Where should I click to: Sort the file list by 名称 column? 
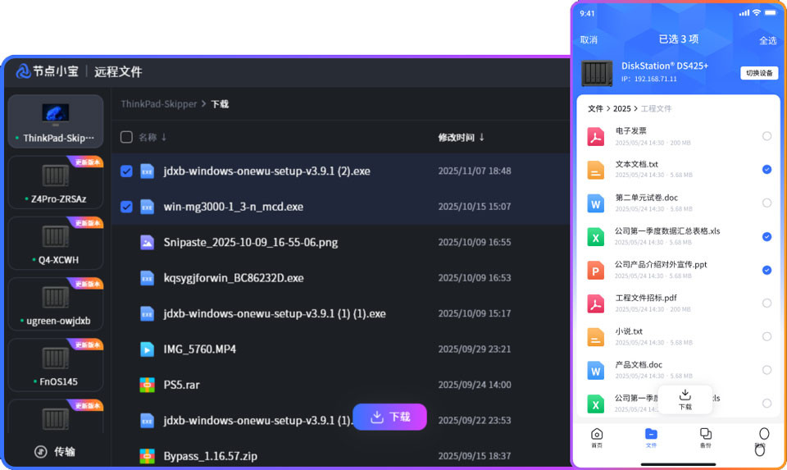152,137
